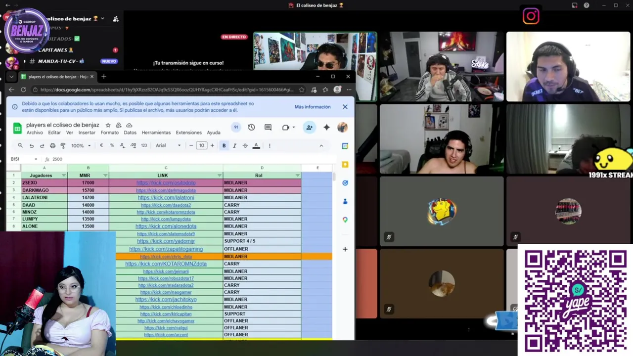Click the font size field showing 10
Screen dimensions: 633x356
pos(201,145)
